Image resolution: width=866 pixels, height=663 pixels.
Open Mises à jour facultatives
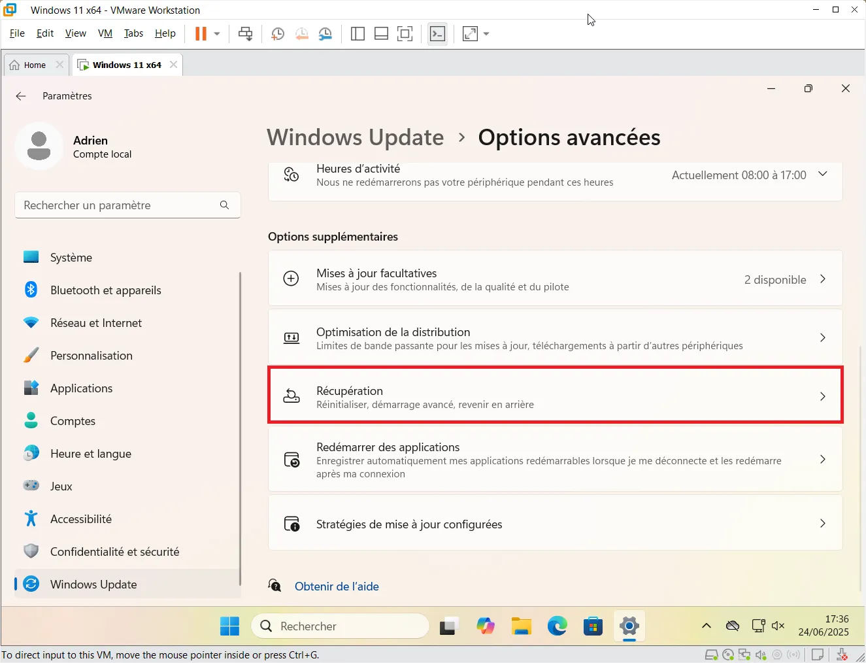pos(555,279)
